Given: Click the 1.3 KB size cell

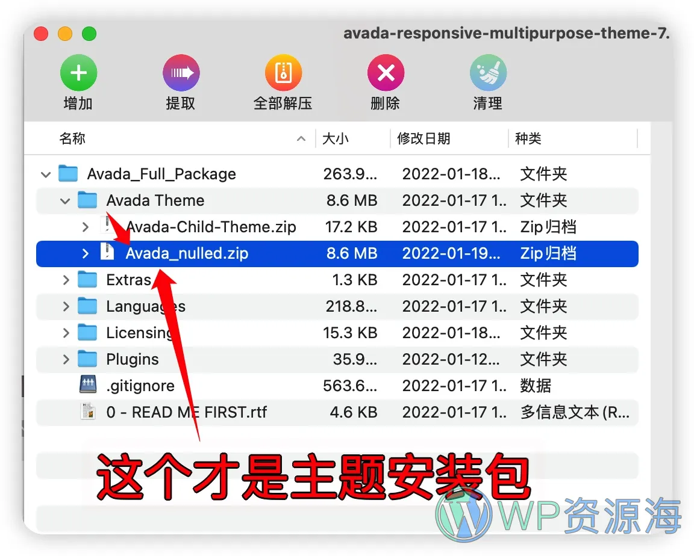Looking at the screenshot, I should pos(354,280).
